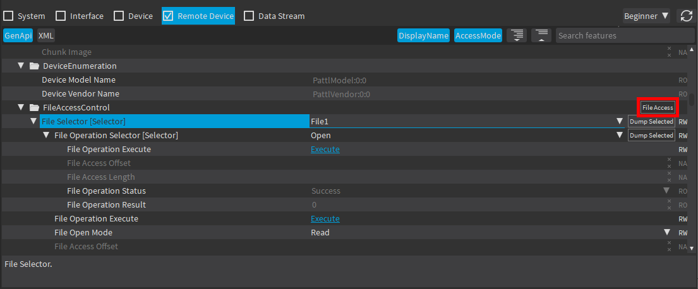The image size is (698, 289).
Task: Check the Interface checkbox
Action: (61, 16)
